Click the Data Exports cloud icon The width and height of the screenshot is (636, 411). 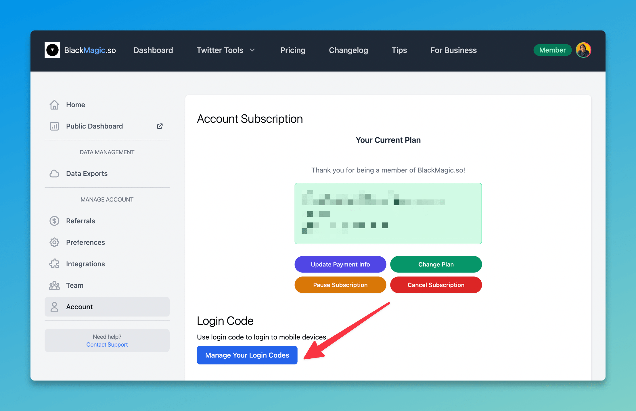(54, 174)
